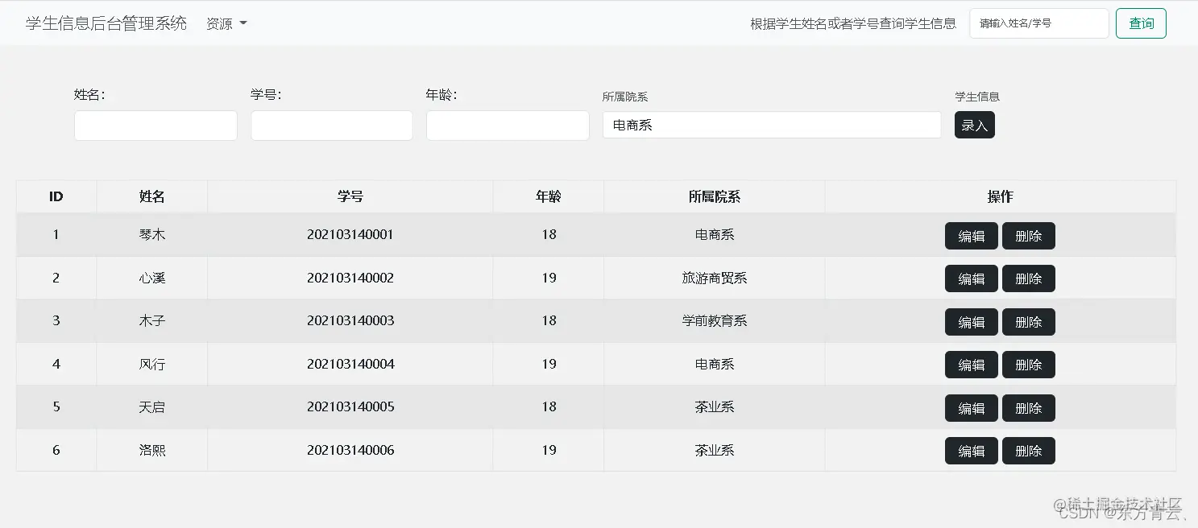Select student number 202103140001

pyautogui.click(x=350, y=235)
